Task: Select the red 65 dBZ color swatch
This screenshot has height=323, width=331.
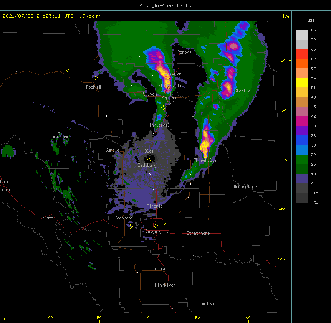Action: tap(302, 54)
